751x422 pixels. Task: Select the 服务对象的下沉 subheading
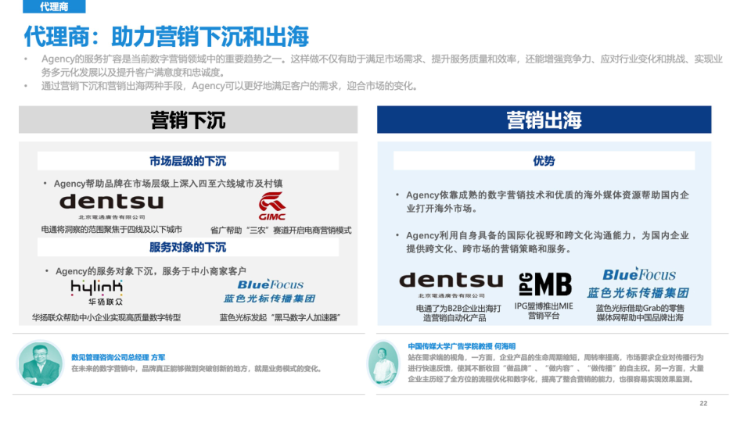point(189,248)
